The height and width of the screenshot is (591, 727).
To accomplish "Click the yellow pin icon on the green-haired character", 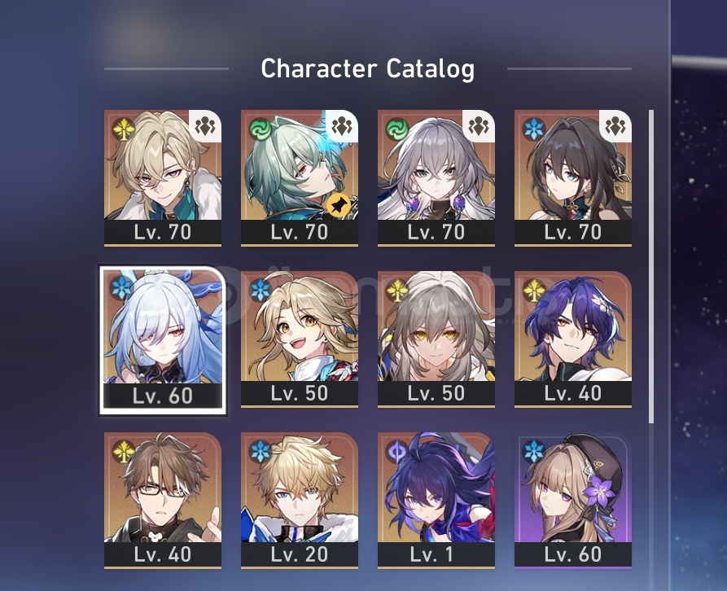I will pyautogui.click(x=339, y=204).
